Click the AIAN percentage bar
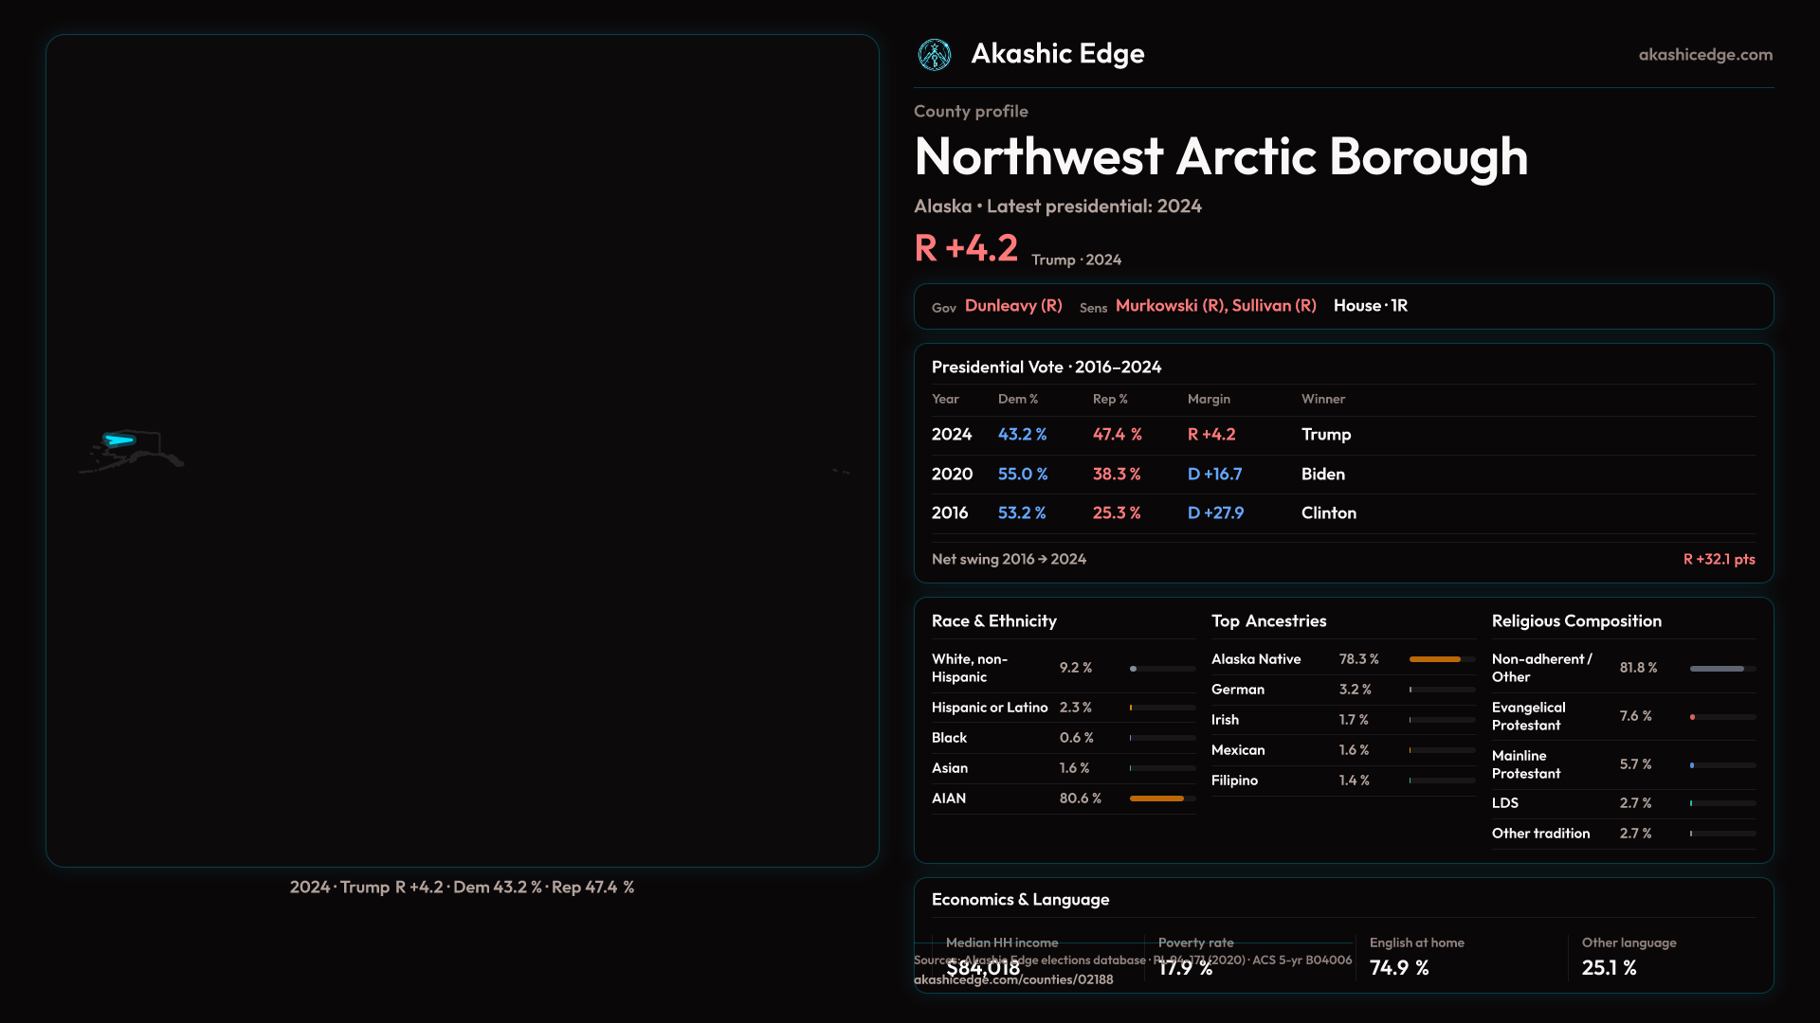 tap(1156, 799)
